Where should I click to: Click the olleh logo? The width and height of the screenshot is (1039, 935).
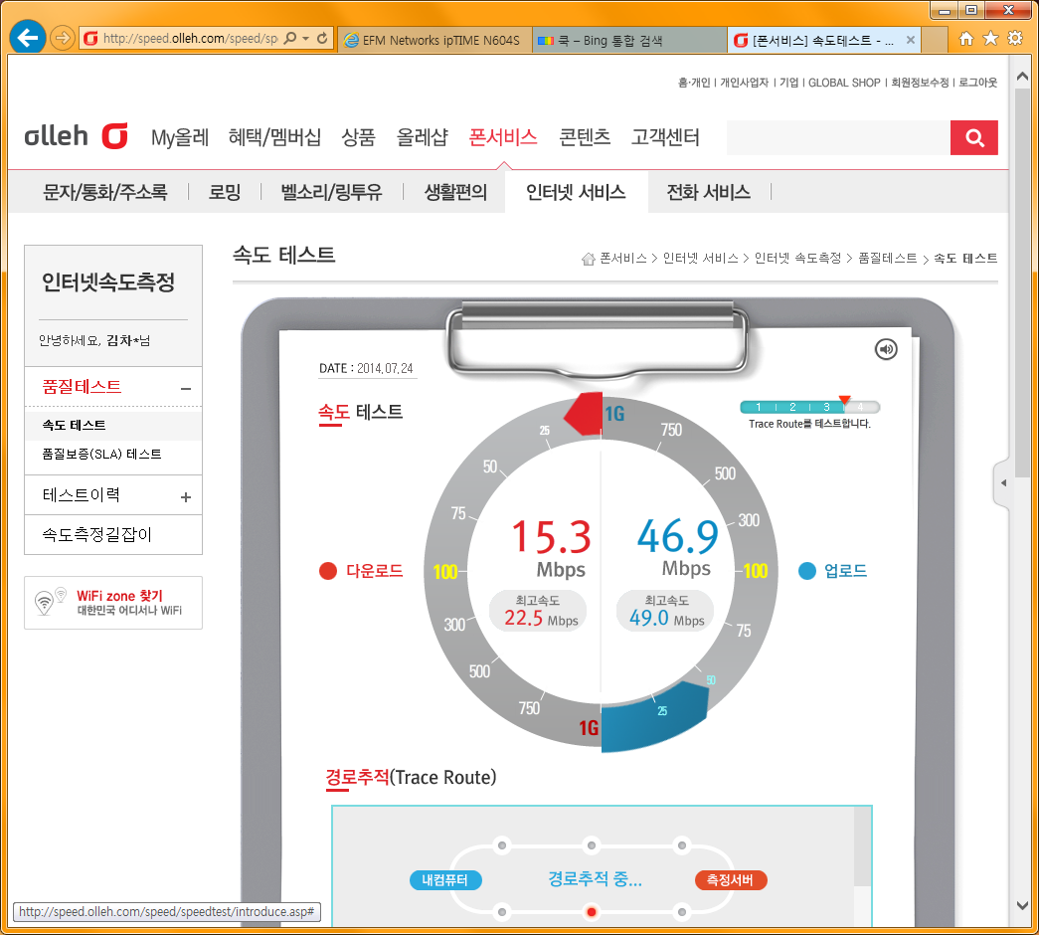click(x=76, y=136)
